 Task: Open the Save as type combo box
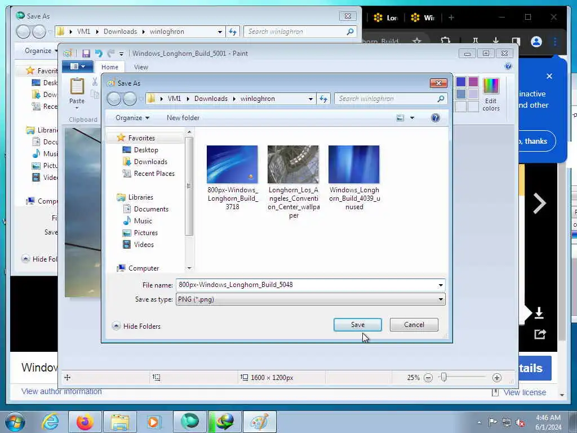[310, 299]
